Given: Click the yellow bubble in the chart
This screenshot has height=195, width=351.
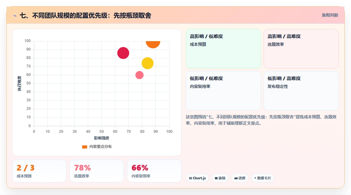Looking at the screenshot, I should pos(148,63).
